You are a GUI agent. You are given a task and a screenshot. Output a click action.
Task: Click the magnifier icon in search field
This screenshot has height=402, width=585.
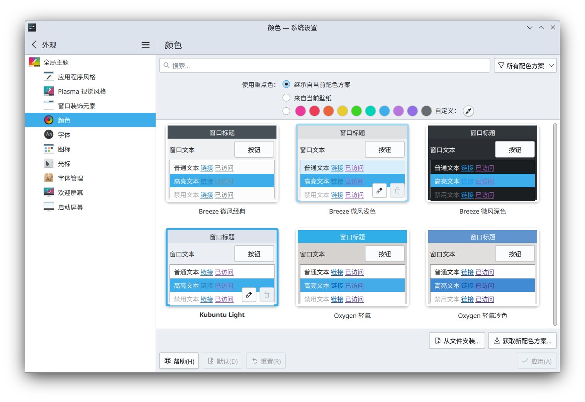point(166,65)
